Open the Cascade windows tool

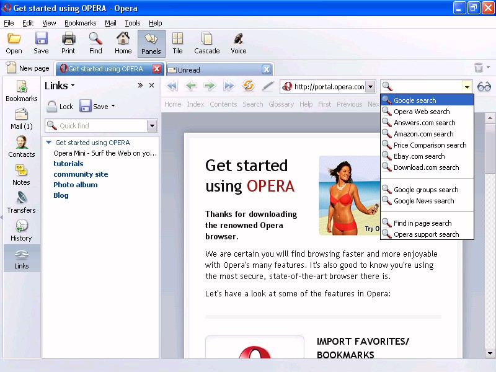point(206,43)
